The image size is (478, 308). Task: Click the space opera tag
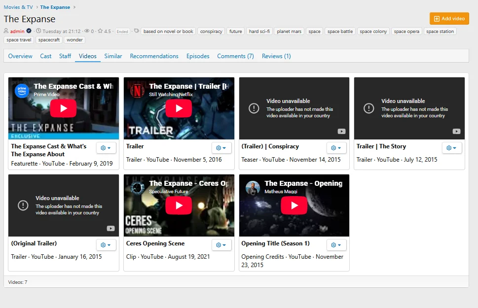coord(406,31)
